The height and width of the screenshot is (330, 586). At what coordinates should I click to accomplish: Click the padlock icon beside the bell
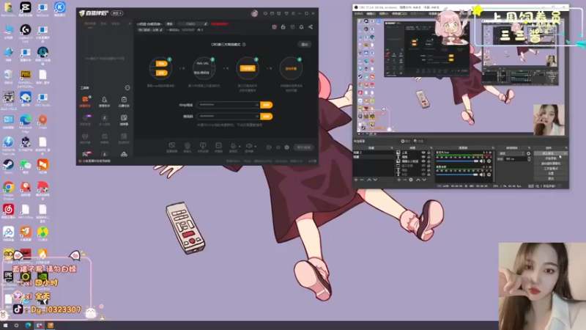[x=283, y=27]
